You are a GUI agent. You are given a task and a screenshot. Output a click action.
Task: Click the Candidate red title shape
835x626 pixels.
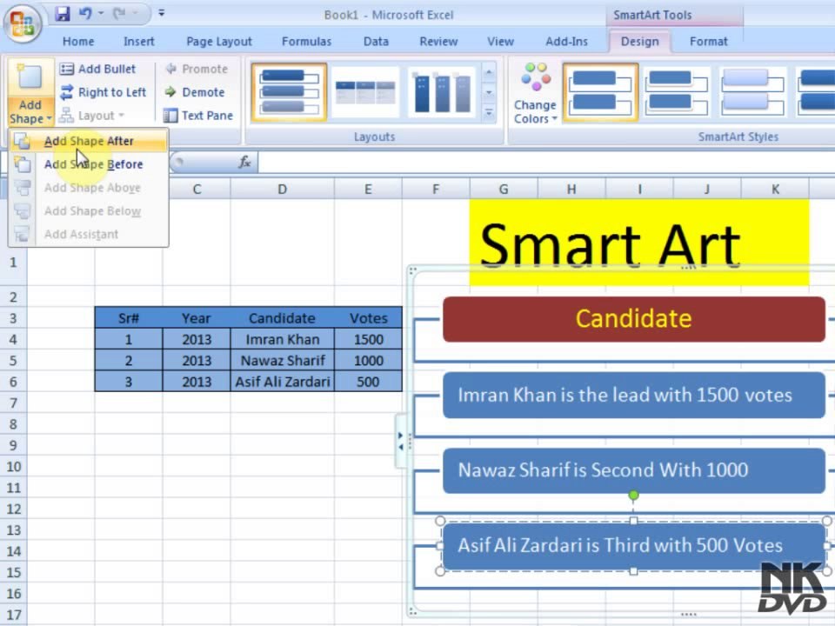click(x=634, y=319)
